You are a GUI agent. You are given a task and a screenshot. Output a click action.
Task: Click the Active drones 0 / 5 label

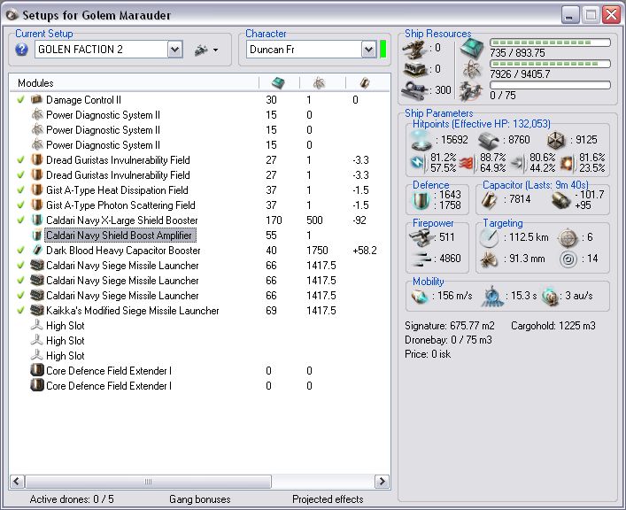72,499
